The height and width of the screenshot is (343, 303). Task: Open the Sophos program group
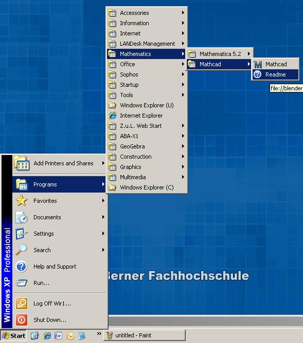coord(147,74)
